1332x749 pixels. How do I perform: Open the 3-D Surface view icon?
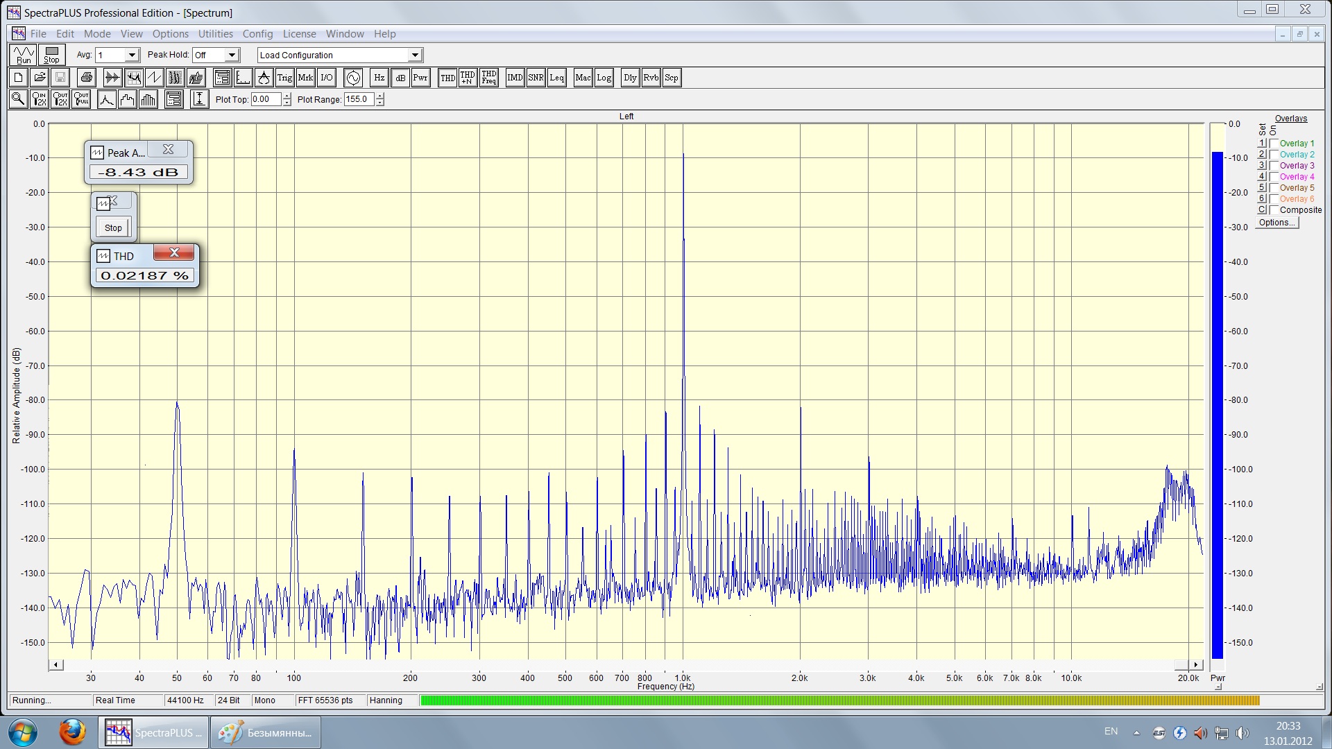[196, 78]
